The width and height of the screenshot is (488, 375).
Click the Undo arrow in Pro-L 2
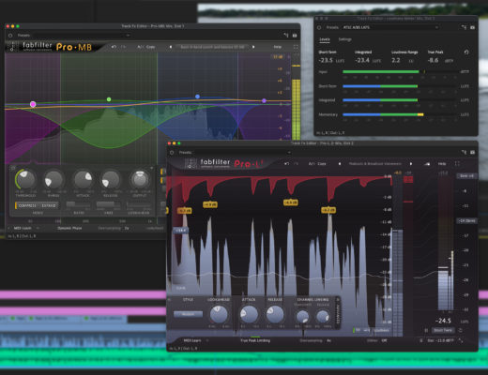click(287, 163)
